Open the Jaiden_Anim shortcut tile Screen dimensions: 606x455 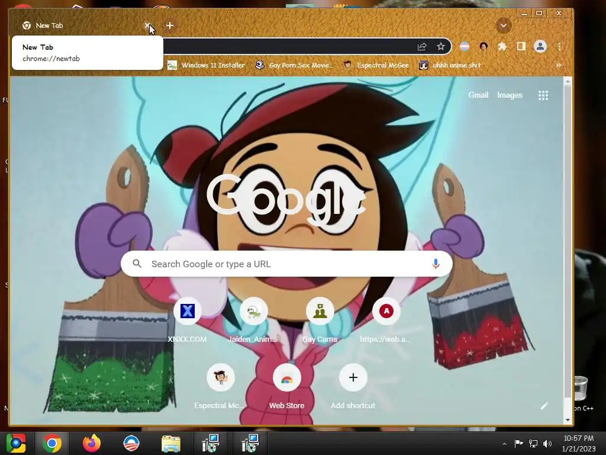coord(253,320)
